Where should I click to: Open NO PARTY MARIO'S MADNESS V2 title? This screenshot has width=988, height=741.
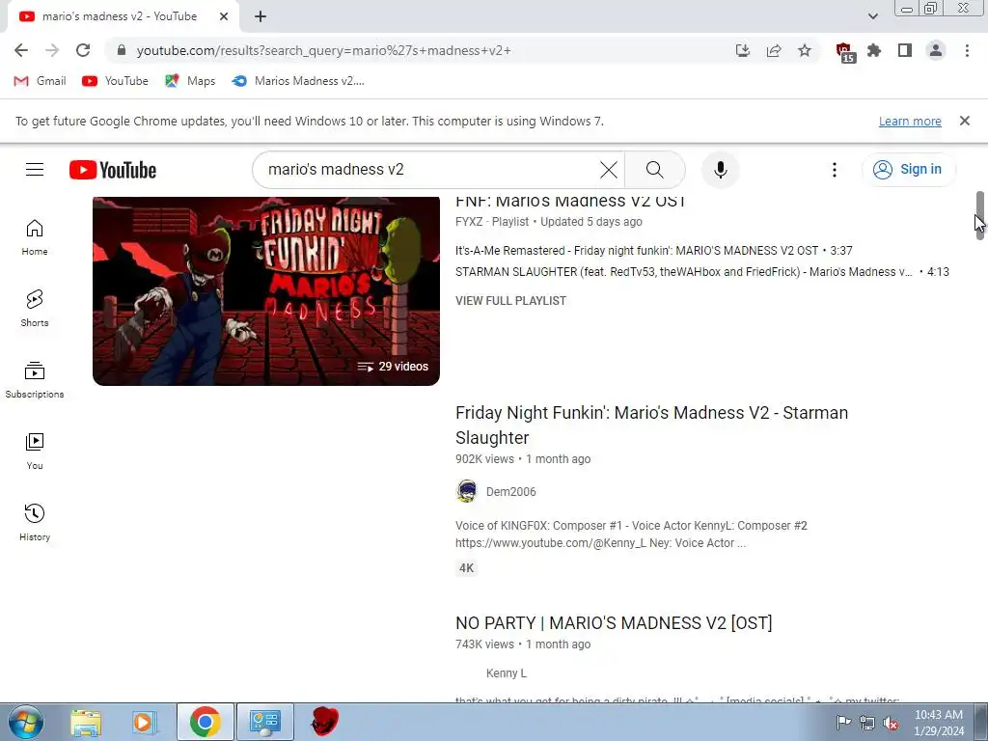coord(614,622)
